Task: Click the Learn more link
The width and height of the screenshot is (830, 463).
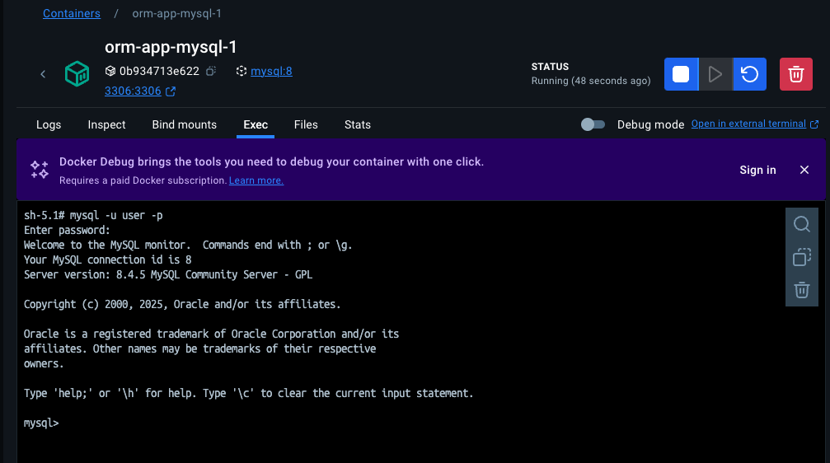Action: click(256, 180)
